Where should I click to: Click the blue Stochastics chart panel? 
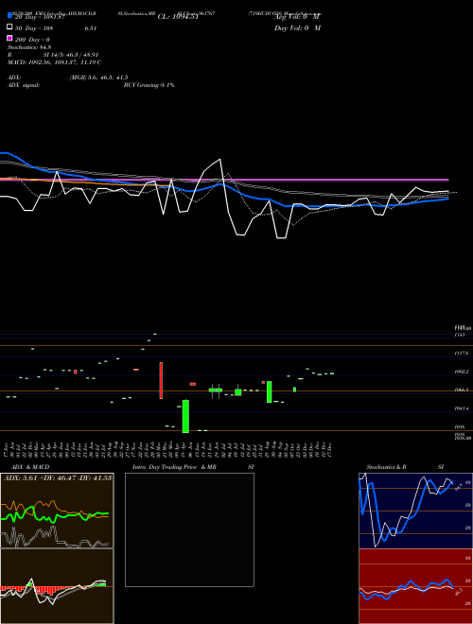(415, 511)
